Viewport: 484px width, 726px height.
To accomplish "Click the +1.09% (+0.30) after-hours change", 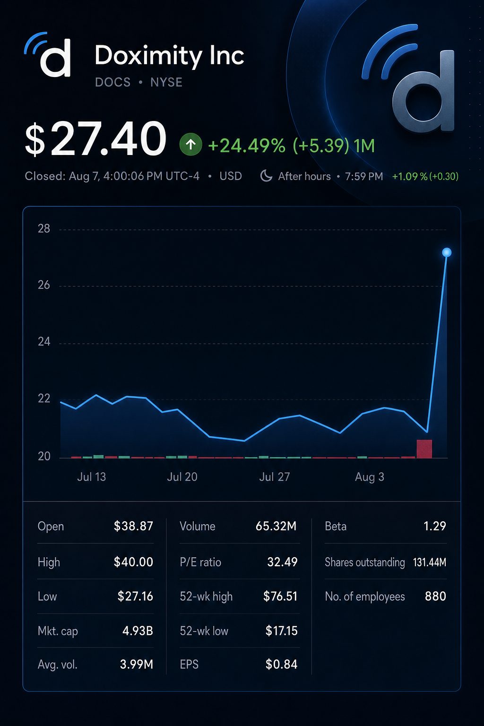I will [425, 176].
